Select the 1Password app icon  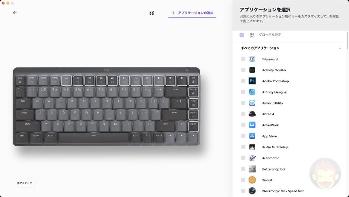coord(252,59)
